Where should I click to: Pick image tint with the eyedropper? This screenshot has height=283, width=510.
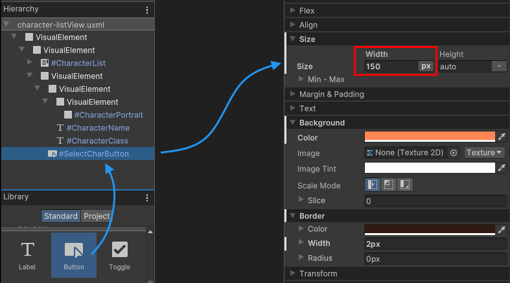(x=501, y=168)
